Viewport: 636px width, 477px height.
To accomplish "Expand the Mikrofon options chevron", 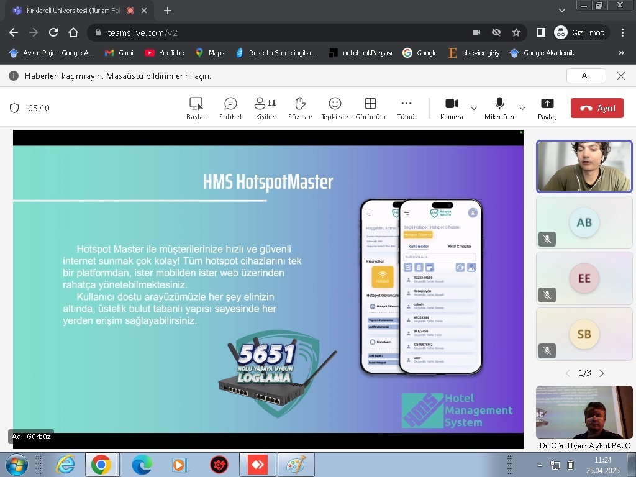I will pos(522,108).
